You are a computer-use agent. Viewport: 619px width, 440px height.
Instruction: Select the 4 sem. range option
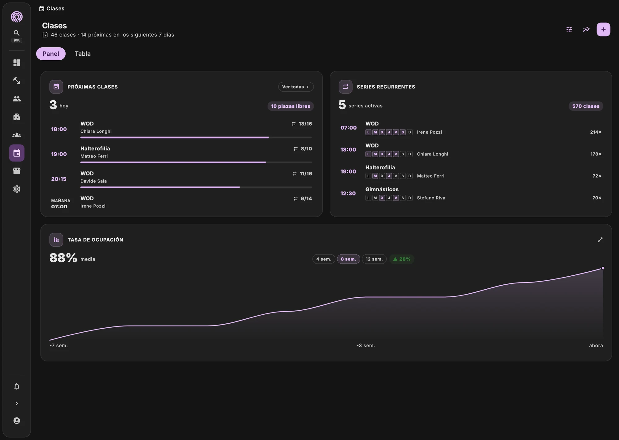pyautogui.click(x=324, y=259)
